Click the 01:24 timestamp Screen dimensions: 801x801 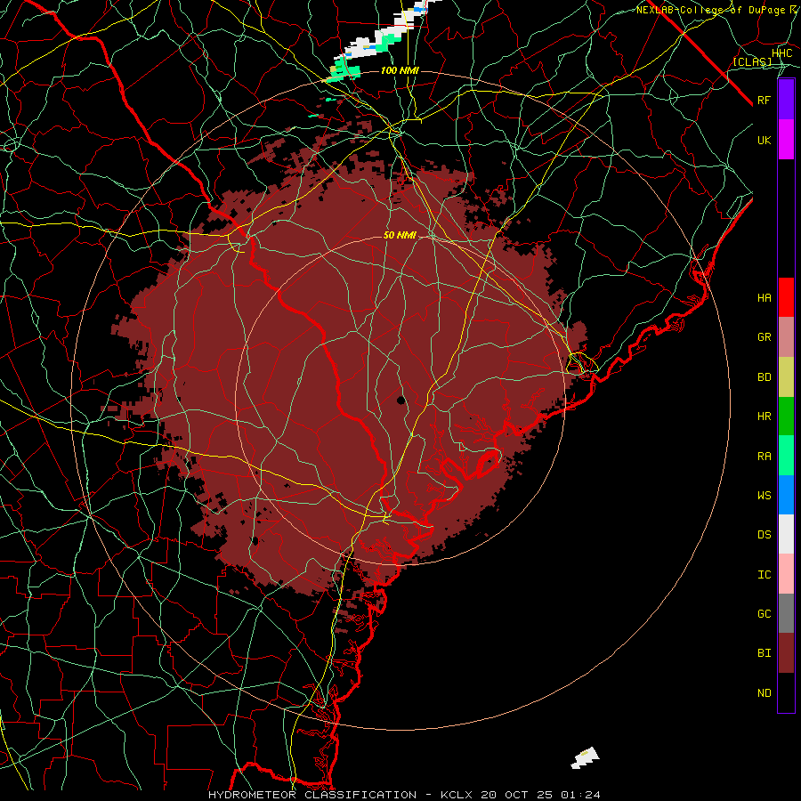tap(580, 795)
